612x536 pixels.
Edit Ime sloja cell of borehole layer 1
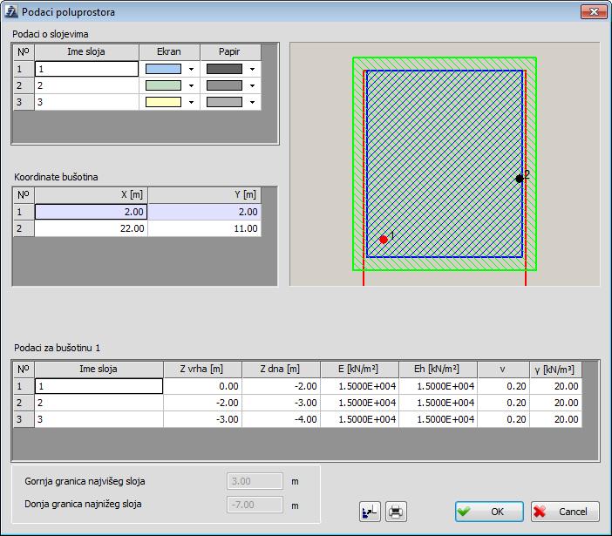click(99, 386)
